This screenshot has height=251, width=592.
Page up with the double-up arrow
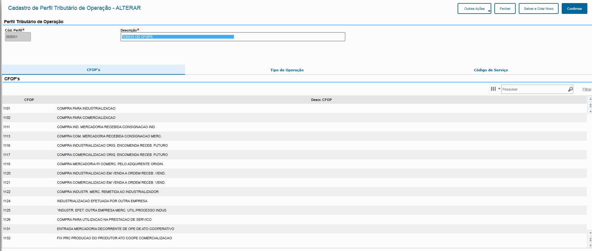590,105
